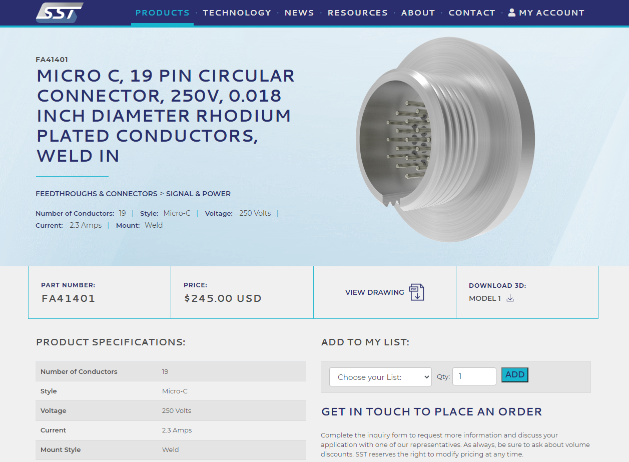Click the Micro-C value in the header summary
Screen dimensions: 629x462
(x=177, y=213)
